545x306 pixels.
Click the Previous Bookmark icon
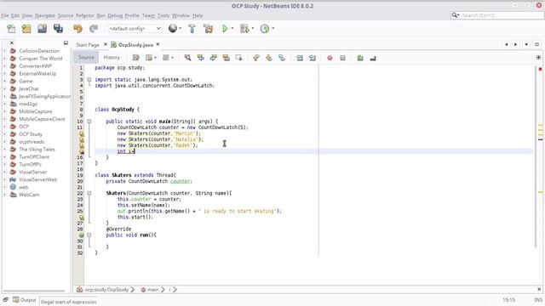(256, 58)
